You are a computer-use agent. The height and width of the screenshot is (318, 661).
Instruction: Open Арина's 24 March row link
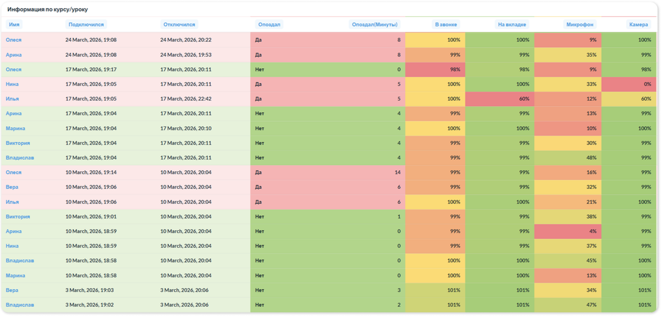tap(14, 55)
